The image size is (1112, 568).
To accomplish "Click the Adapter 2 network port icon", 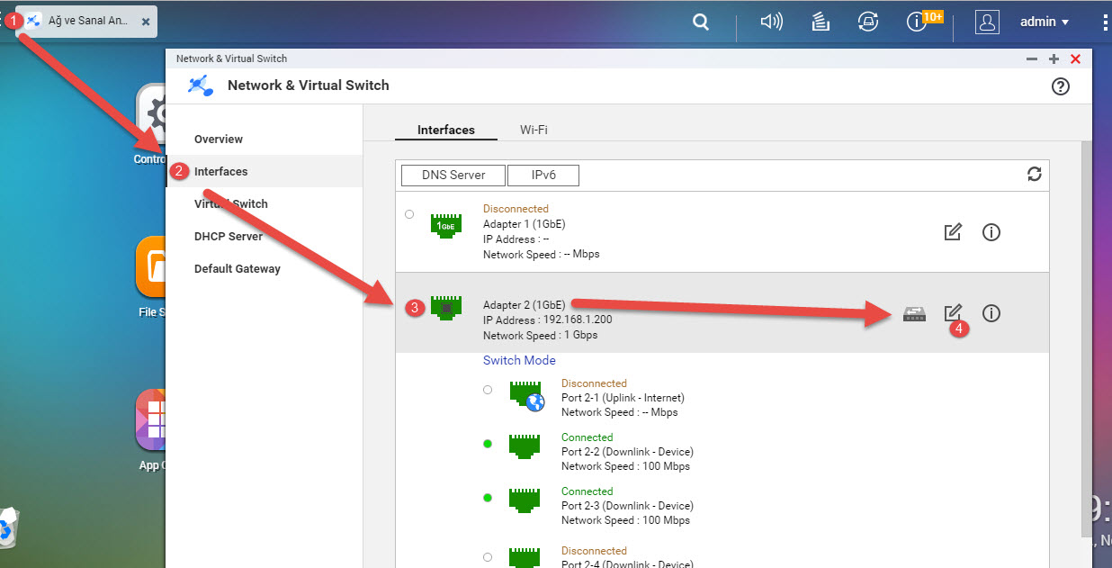I will click(x=445, y=307).
